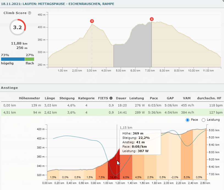Click the Climb Score help question mark icon
This screenshot has height=190, width=224.
pyautogui.click(x=30, y=13)
